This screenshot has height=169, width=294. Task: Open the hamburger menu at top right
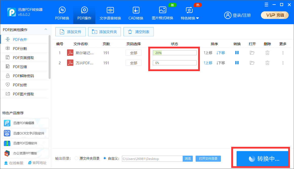tap(266, 5)
